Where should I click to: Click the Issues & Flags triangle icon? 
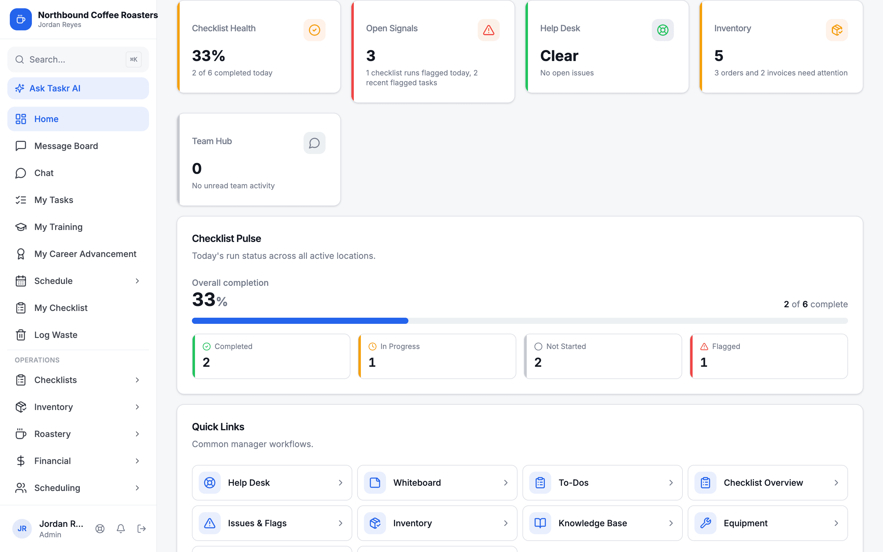tap(209, 523)
